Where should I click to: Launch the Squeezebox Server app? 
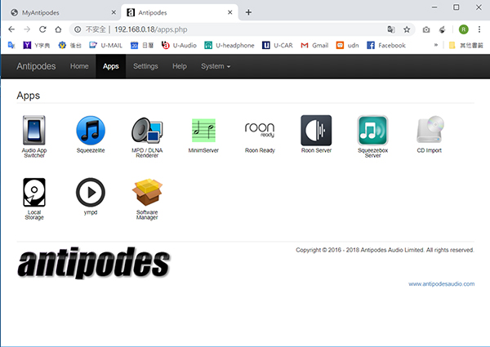[372, 131]
